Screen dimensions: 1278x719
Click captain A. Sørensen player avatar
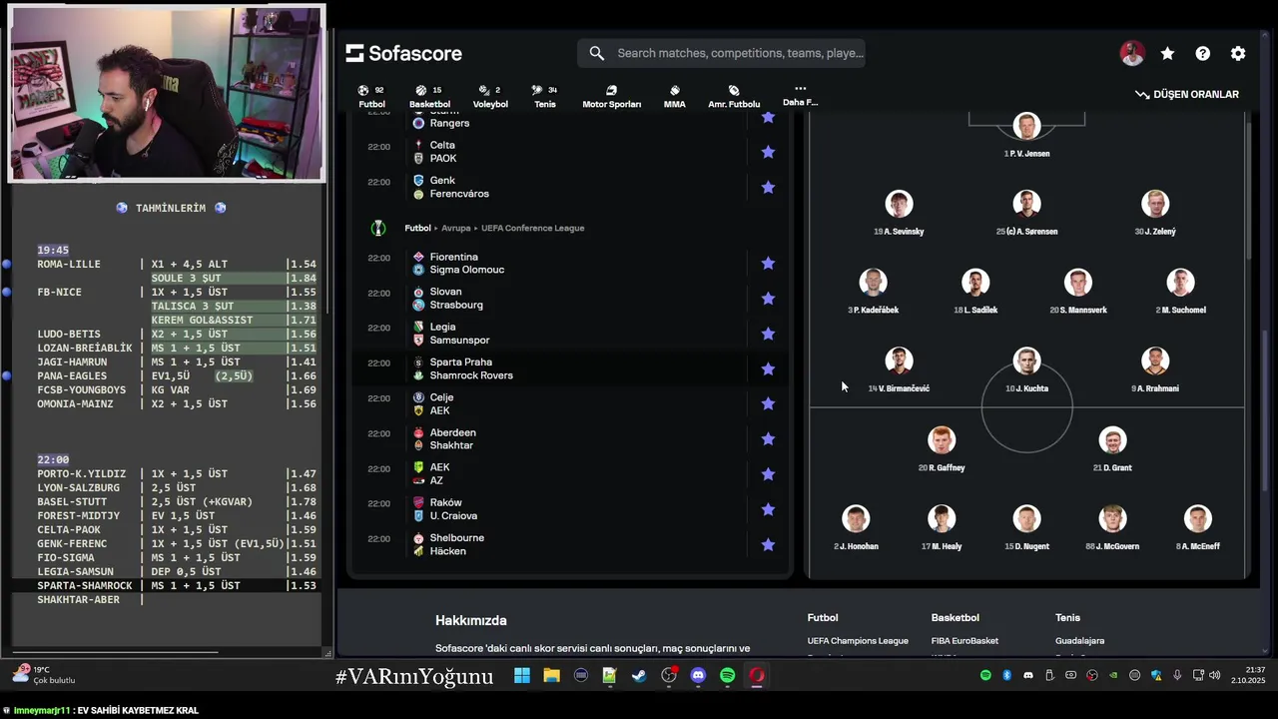tap(1026, 204)
